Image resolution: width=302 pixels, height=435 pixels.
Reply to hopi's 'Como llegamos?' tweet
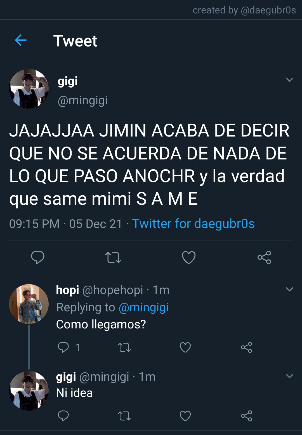[63, 347]
